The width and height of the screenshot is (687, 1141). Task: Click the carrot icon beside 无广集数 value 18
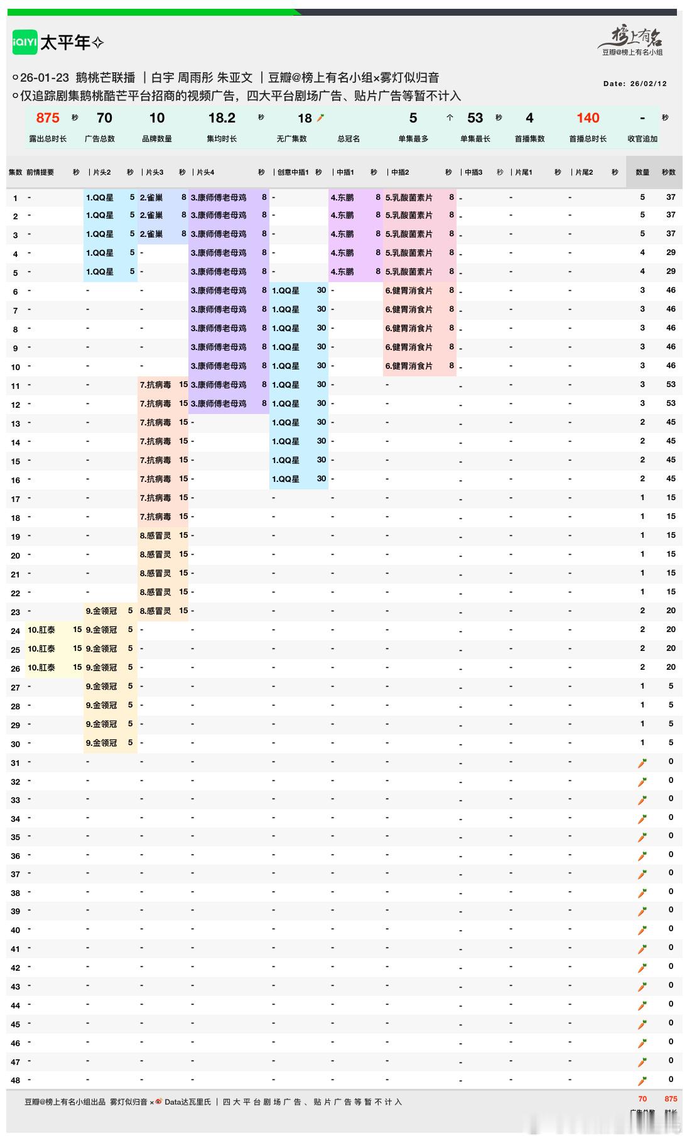(320, 118)
